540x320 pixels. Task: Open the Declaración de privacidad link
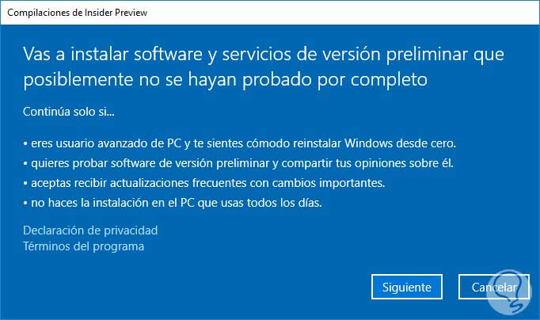90,230
